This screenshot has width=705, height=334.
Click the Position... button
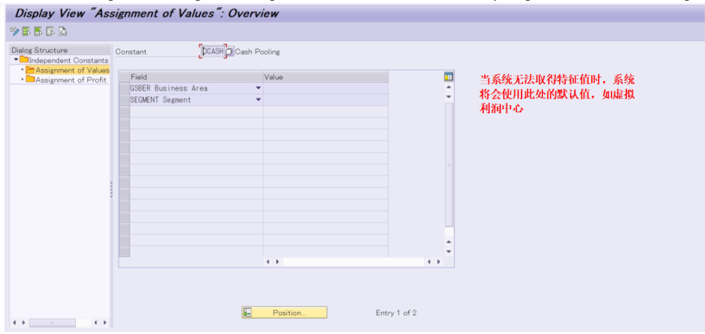[x=284, y=313]
